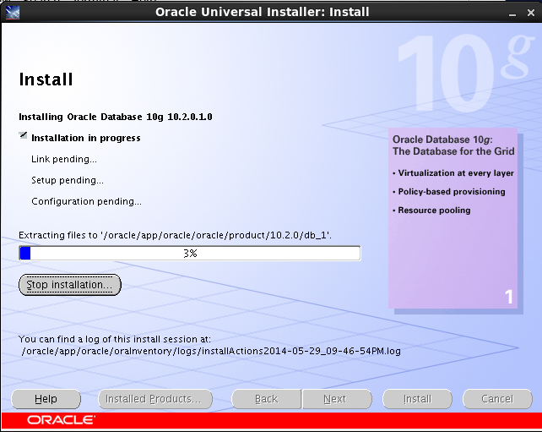Click the Installation in progress check mark
Viewport: 542px width, 432px height.
(23, 135)
